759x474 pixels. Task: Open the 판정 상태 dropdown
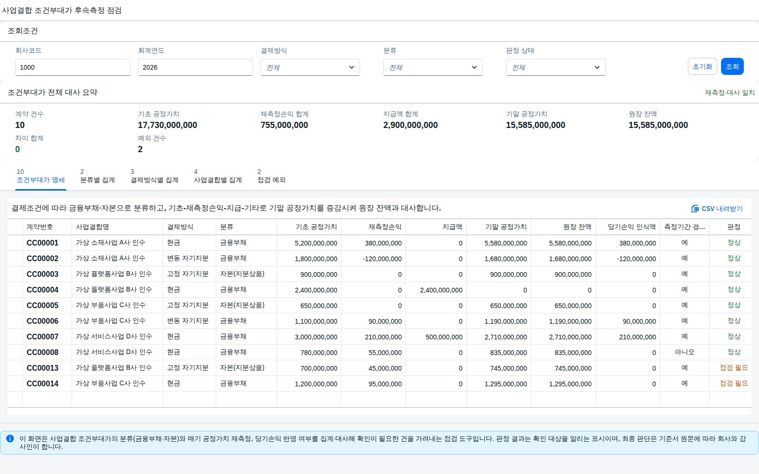[556, 67]
